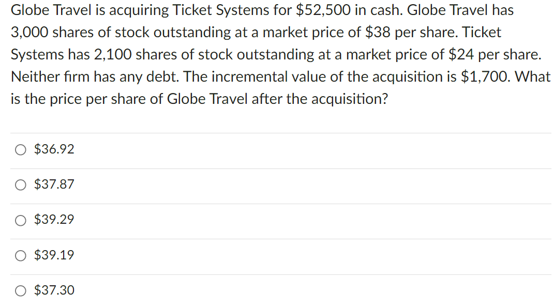Click the "$52,500" amount in the question
The height and width of the screenshot is (308, 554).
coord(323,10)
